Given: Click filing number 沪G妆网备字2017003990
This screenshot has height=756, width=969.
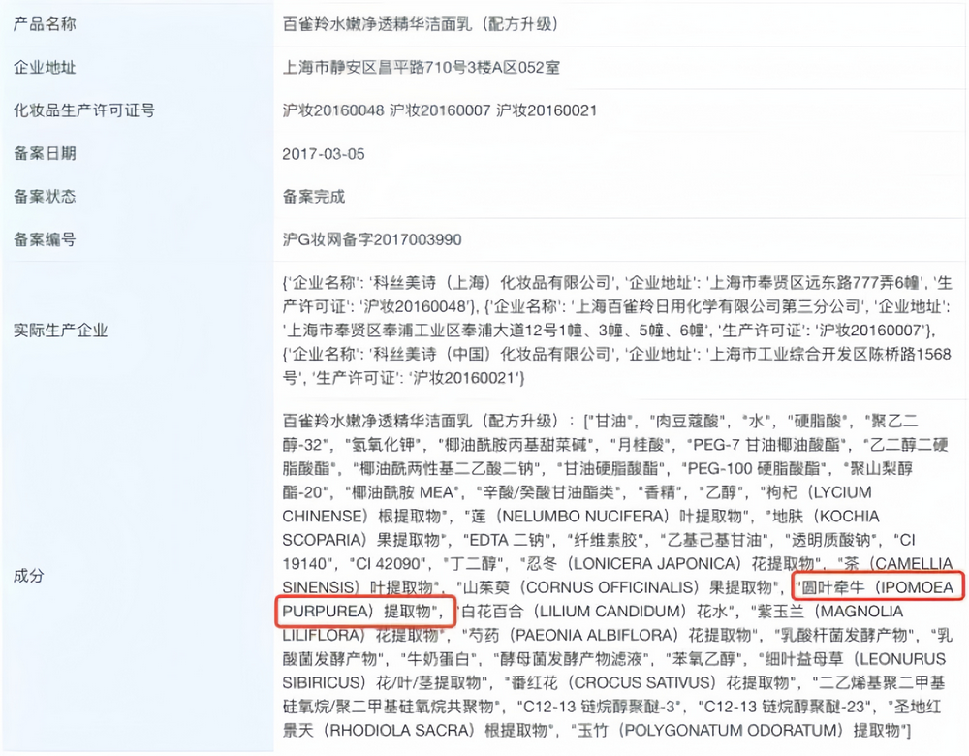Looking at the screenshot, I should [x=372, y=239].
